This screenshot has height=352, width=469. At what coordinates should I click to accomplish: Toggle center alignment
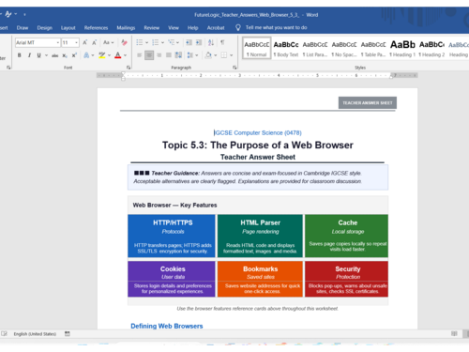click(149, 55)
